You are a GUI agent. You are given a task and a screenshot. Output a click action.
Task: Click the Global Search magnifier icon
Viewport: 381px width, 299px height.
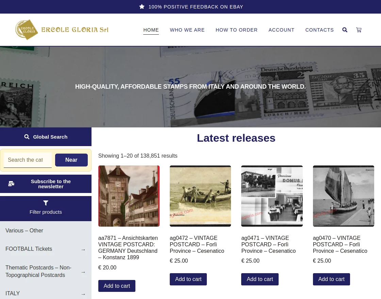[27, 137]
